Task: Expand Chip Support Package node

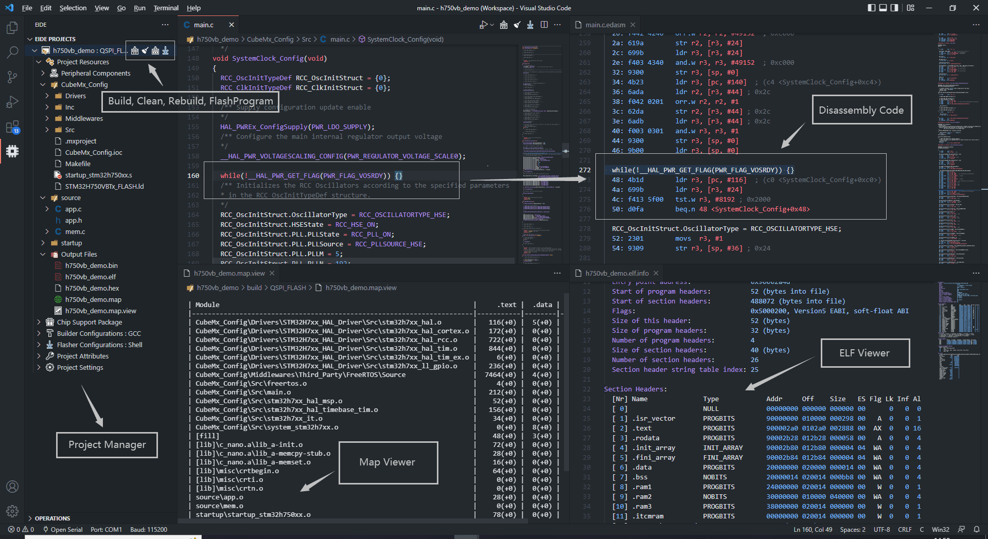Action: 89,322
